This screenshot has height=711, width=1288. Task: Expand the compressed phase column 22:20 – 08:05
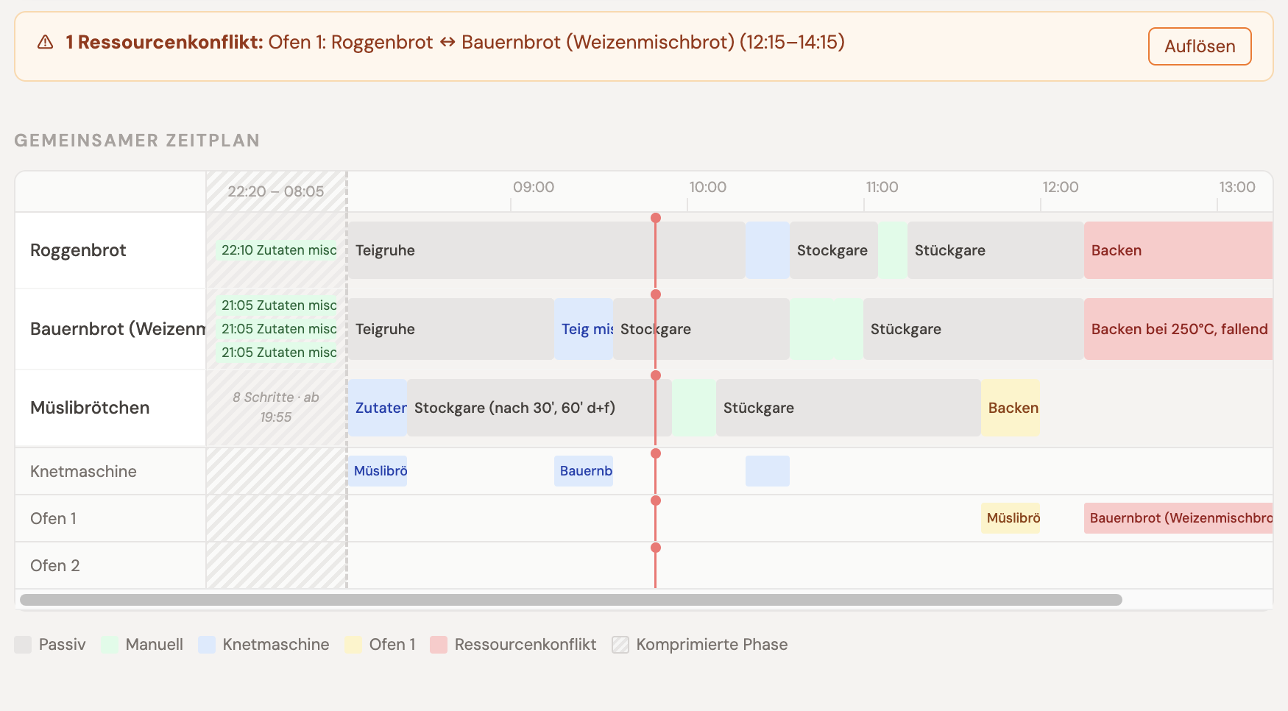[x=276, y=191]
